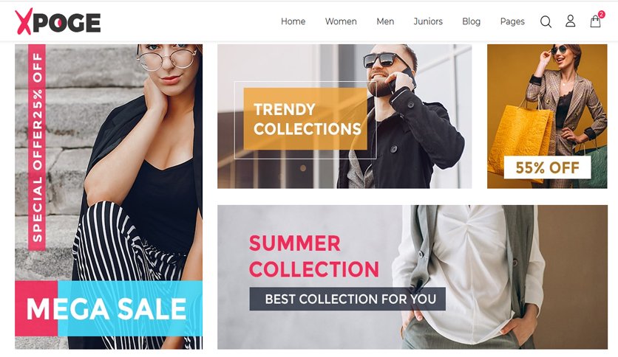The image size is (618, 357).
Task: Click the Mega Sale banner text
Action: tap(106, 308)
